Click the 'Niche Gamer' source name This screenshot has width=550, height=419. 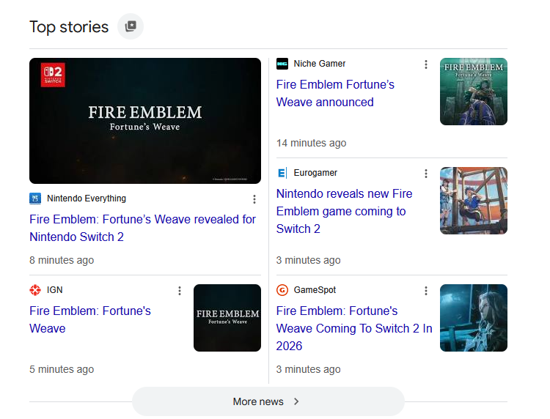[x=320, y=64]
